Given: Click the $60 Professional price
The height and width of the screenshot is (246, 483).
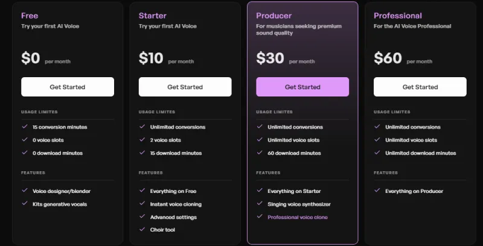Looking at the screenshot, I should point(388,58).
